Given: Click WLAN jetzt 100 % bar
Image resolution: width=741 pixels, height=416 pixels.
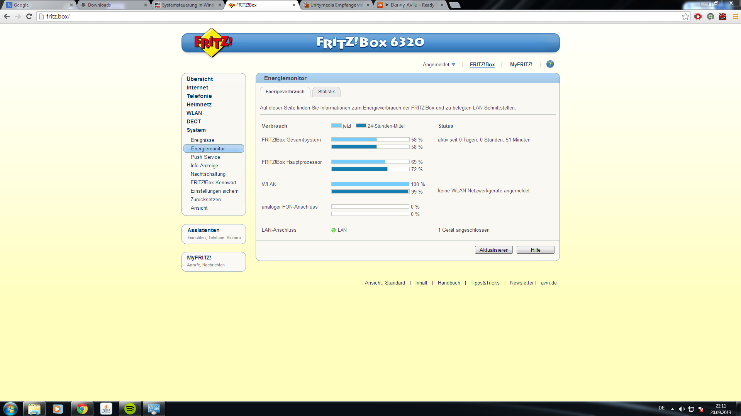Looking at the screenshot, I should pos(370,184).
